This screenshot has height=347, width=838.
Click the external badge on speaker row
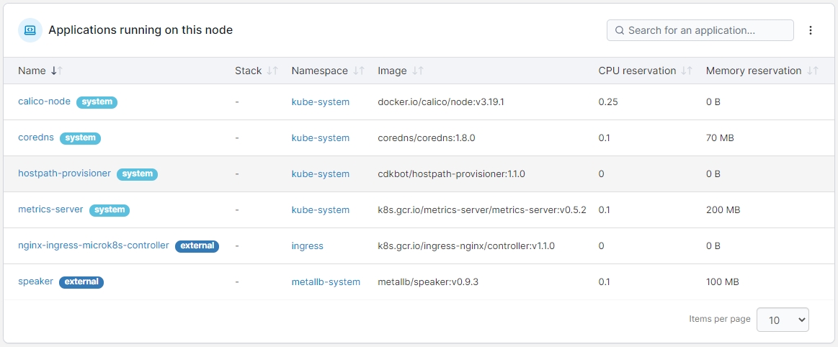tap(81, 282)
